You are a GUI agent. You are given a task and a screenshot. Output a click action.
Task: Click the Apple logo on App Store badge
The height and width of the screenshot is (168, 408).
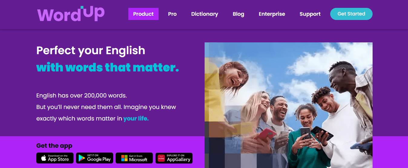[44, 158]
